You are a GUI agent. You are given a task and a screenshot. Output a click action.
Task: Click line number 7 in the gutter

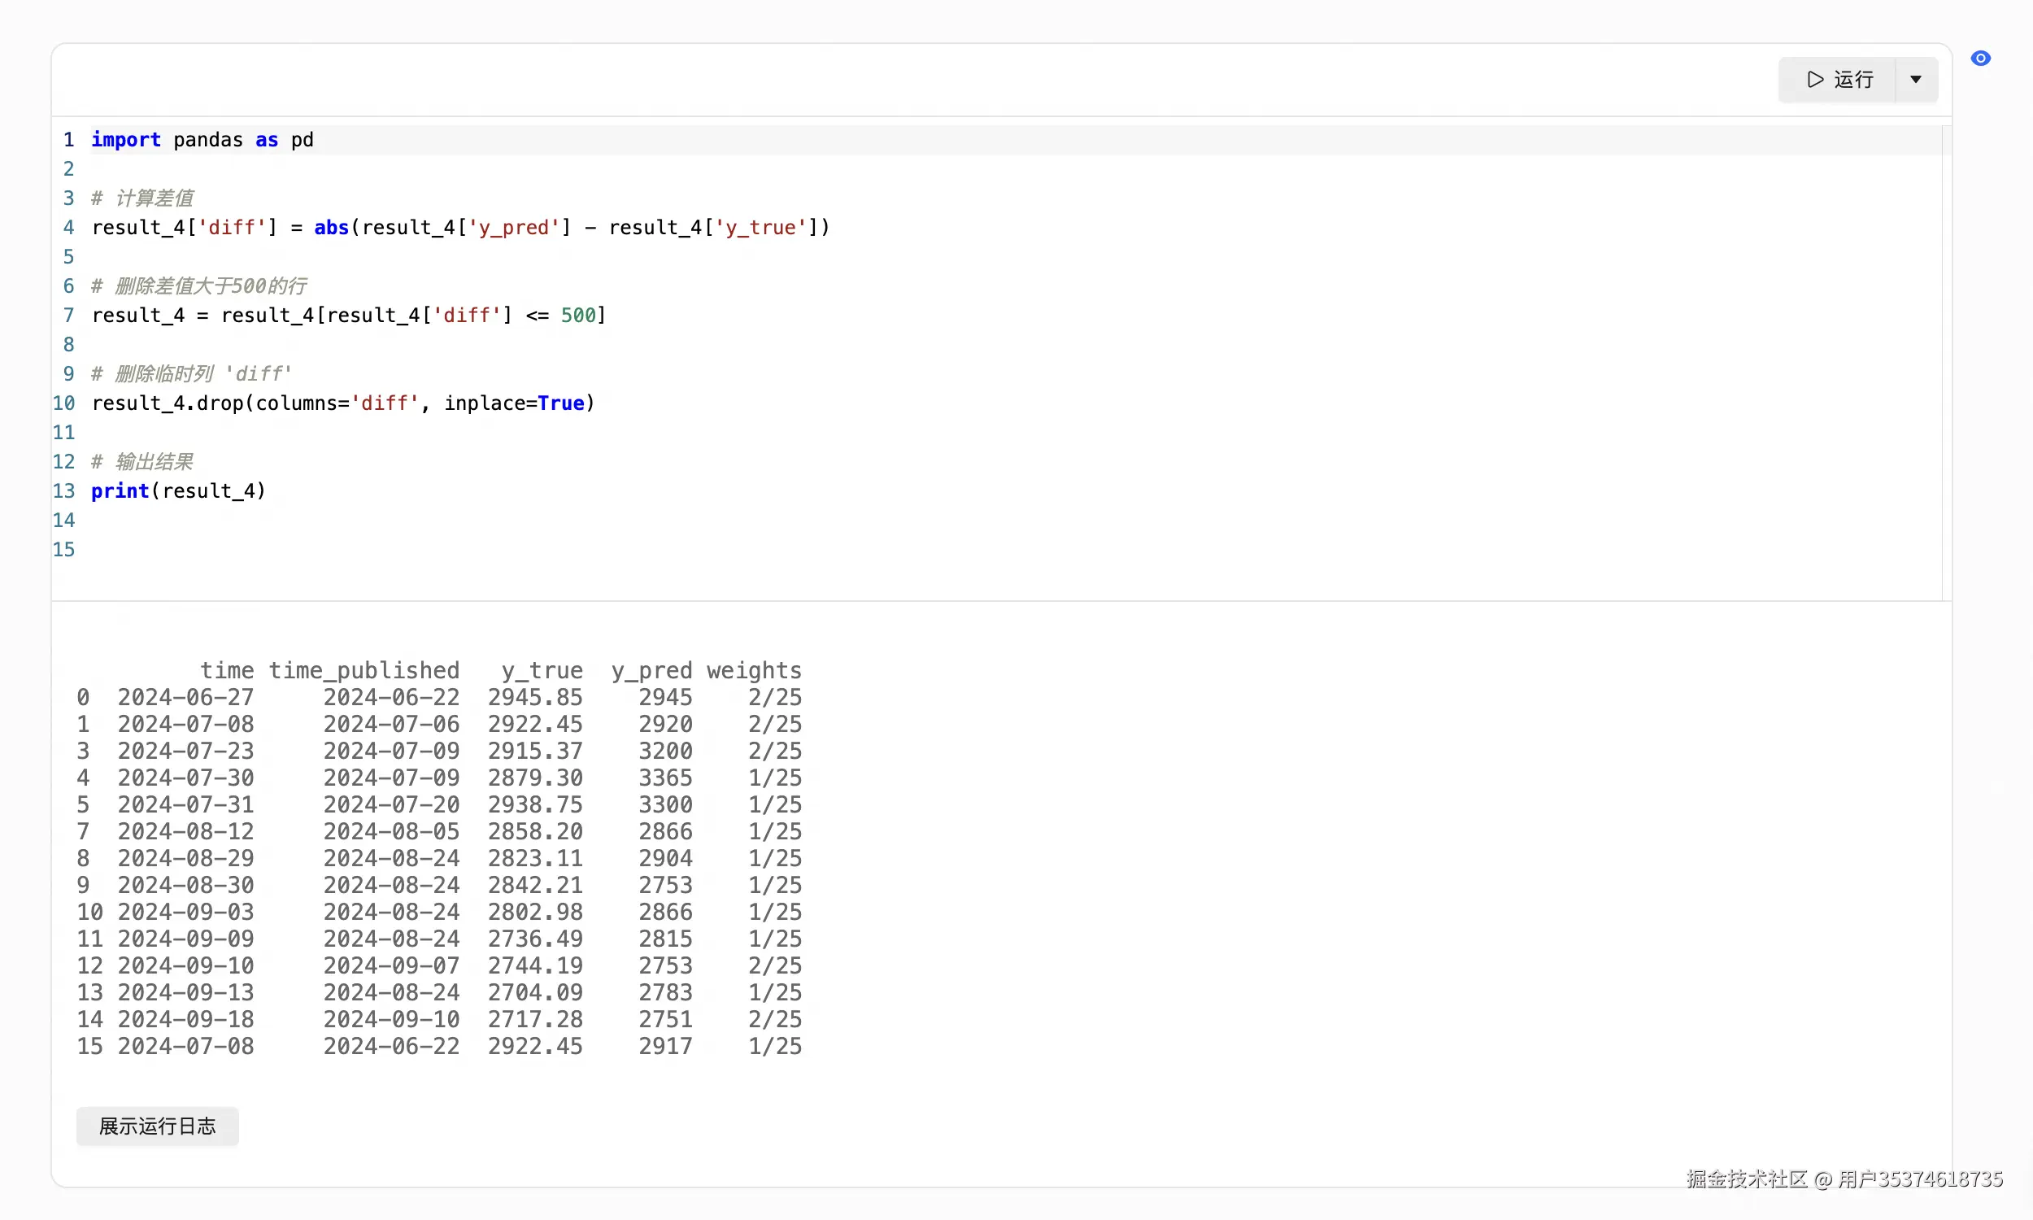pos(68,316)
